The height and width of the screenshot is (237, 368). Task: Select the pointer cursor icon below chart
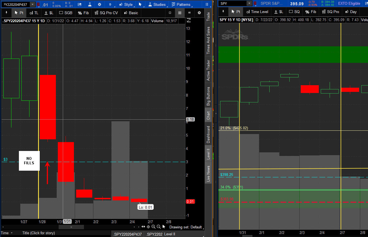point(164,227)
